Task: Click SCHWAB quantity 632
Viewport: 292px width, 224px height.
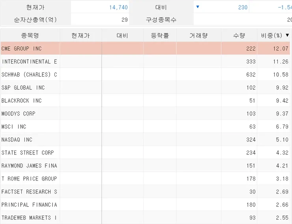Action: (251, 75)
